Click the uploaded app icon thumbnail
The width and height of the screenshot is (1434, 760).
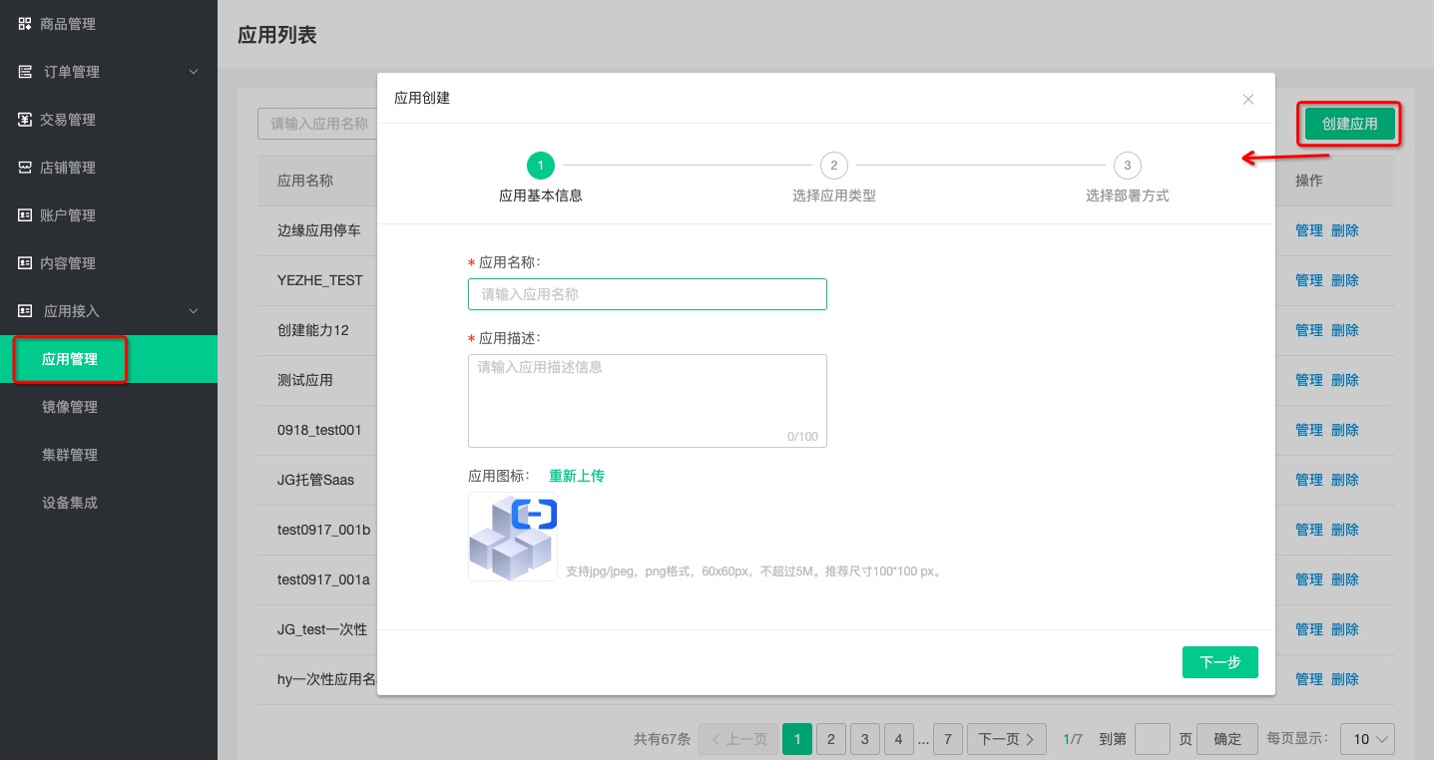pos(513,537)
